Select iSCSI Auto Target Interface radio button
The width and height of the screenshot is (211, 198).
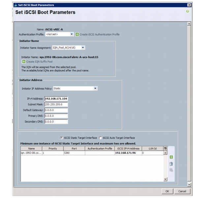tap(100, 138)
